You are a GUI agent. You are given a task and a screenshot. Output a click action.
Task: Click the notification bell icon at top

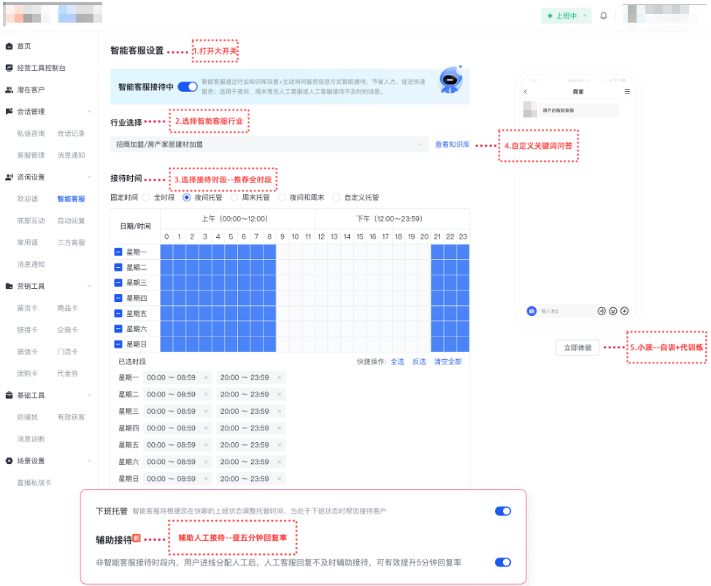(x=605, y=15)
